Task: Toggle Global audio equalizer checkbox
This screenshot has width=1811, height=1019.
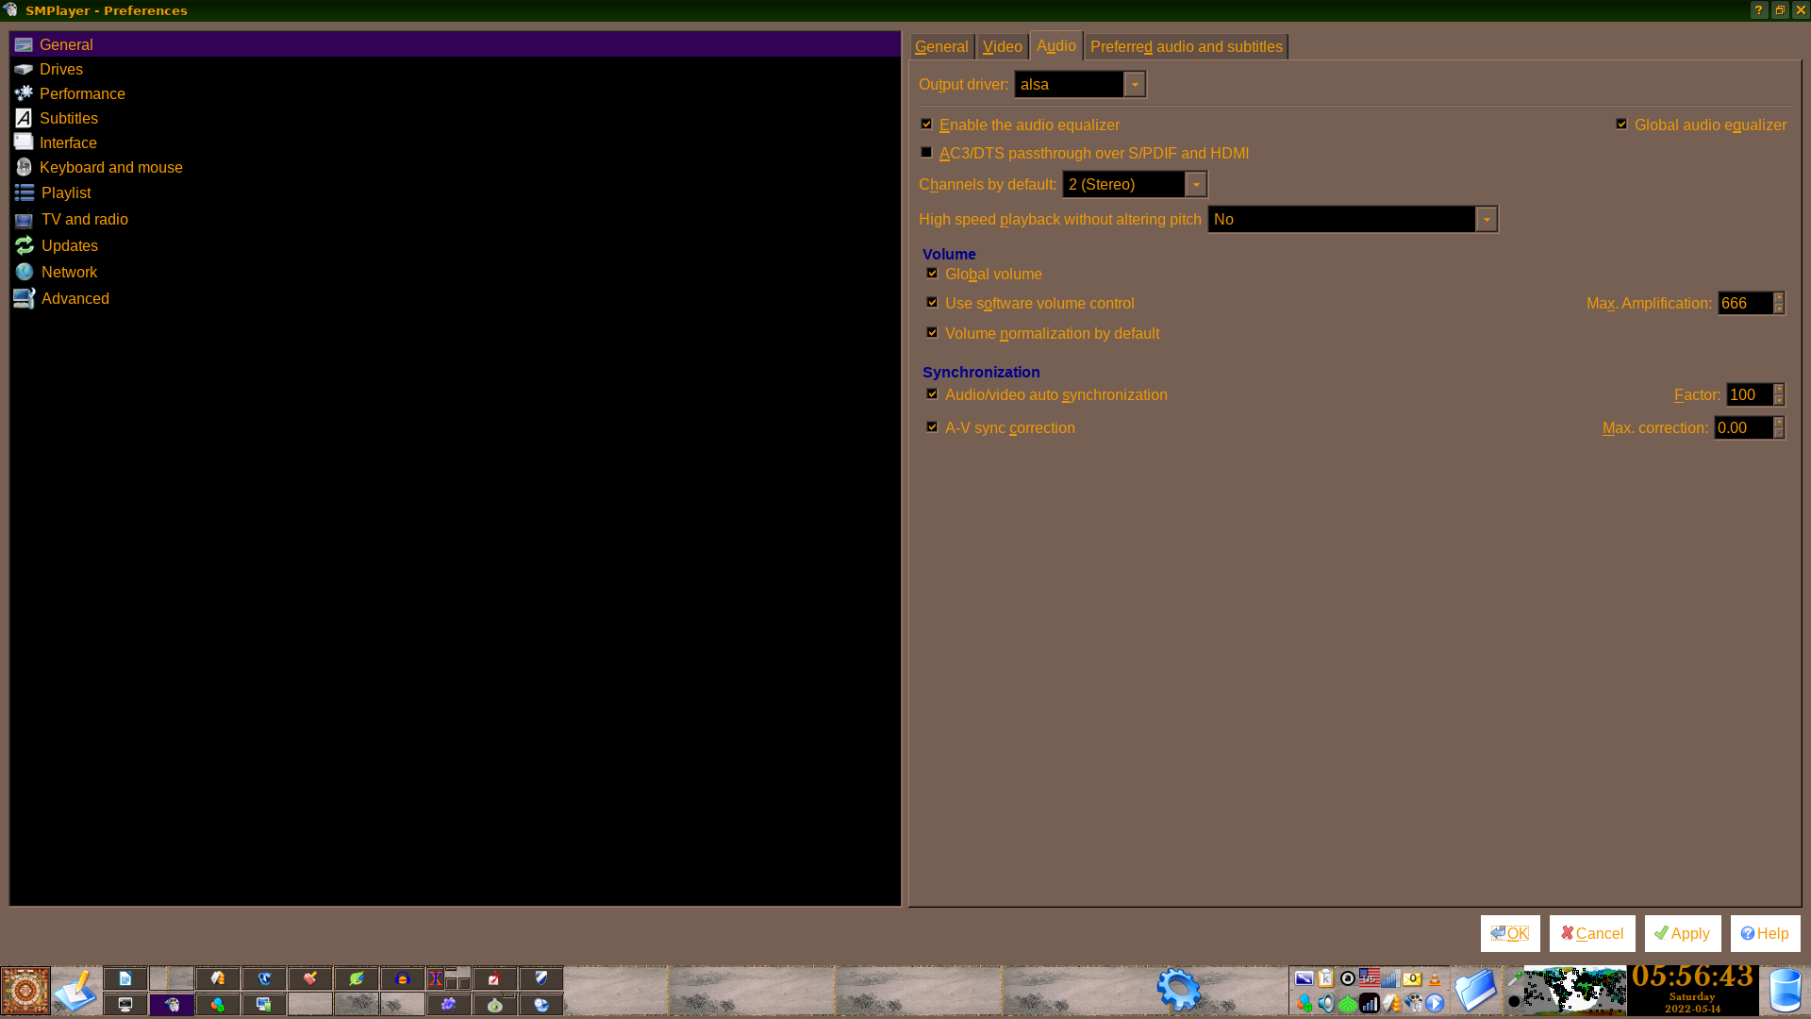Action: 1621,124
